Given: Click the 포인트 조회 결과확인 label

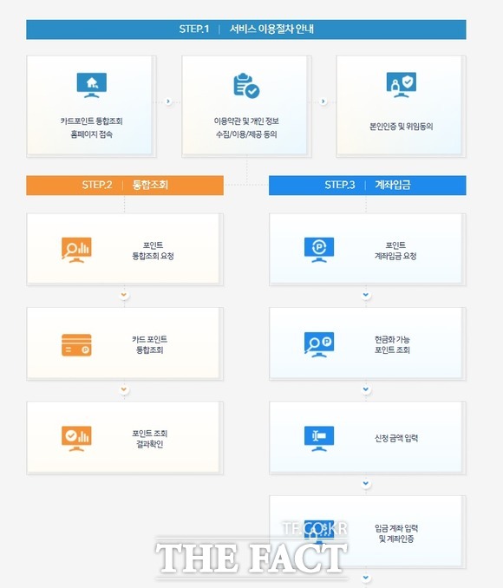Looking at the screenshot, I should tap(150, 439).
